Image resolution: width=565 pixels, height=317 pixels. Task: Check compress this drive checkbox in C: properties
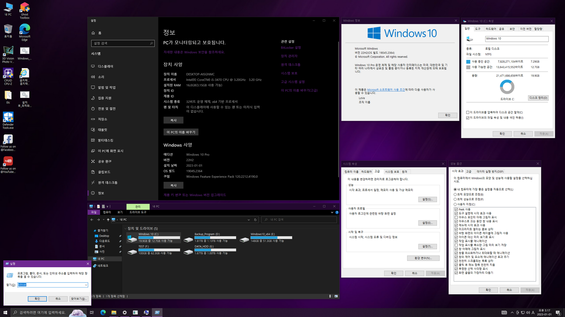(468, 112)
